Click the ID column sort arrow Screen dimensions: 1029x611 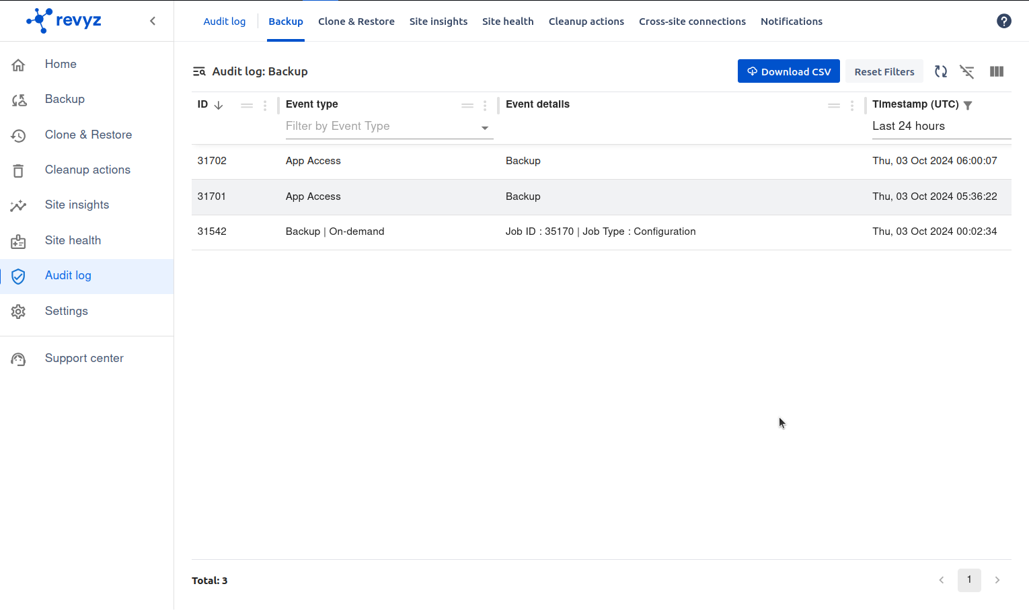pyautogui.click(x=218, y=105)
